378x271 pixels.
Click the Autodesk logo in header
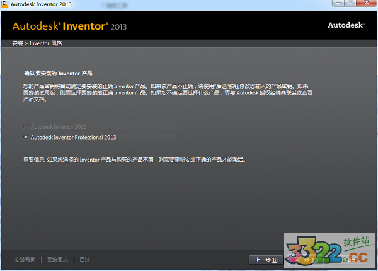tap(346, 25)
